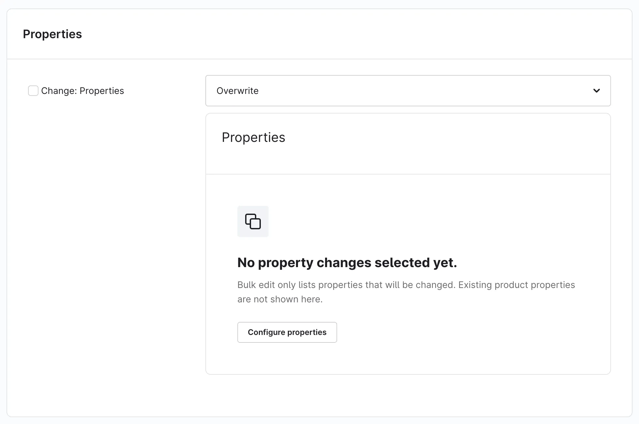
Task: Tick the box beside Change: Properties
Action: click(x=33, y=91)
